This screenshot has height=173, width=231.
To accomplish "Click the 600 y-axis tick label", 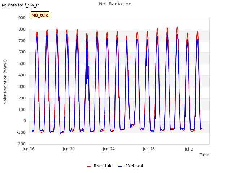I will pyautogui.click(x=22, y=52).
